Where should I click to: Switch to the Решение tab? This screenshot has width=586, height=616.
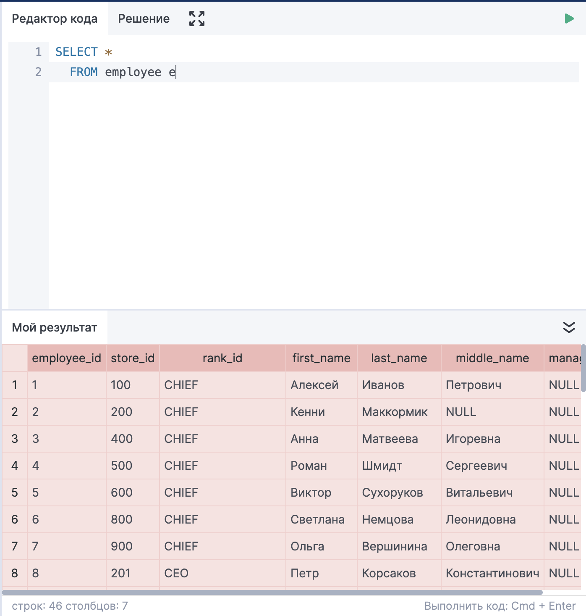pyautogui.click(x=144, y=18)
